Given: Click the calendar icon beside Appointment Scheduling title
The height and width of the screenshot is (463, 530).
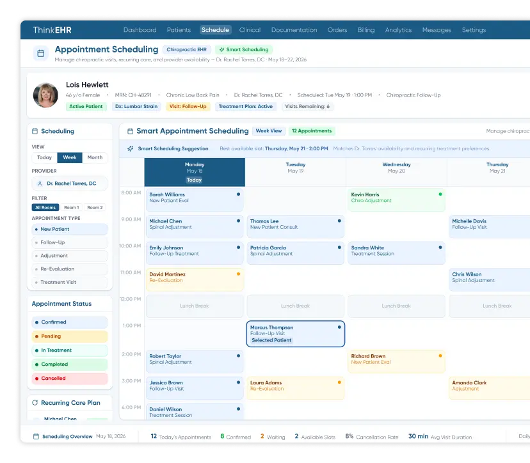Looking at the screenshot, I should coord(40,53).
